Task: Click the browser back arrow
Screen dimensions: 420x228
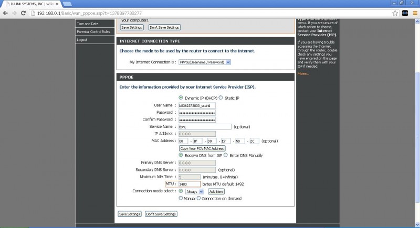Action: tap(5, 13)
